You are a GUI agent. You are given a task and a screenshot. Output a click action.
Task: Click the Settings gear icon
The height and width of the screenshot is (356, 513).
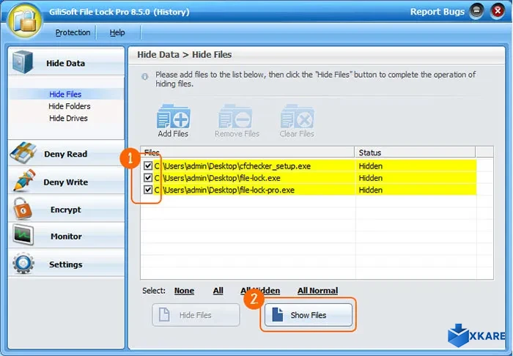pos(23,264)
